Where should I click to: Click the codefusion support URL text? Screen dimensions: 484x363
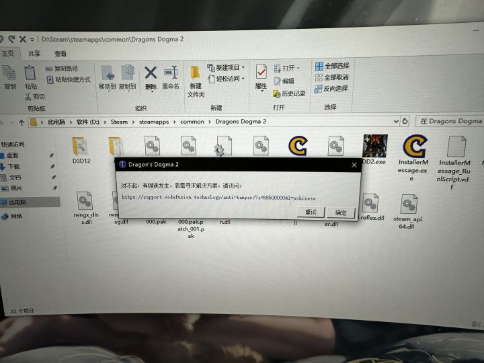click(x=218, y=198)
